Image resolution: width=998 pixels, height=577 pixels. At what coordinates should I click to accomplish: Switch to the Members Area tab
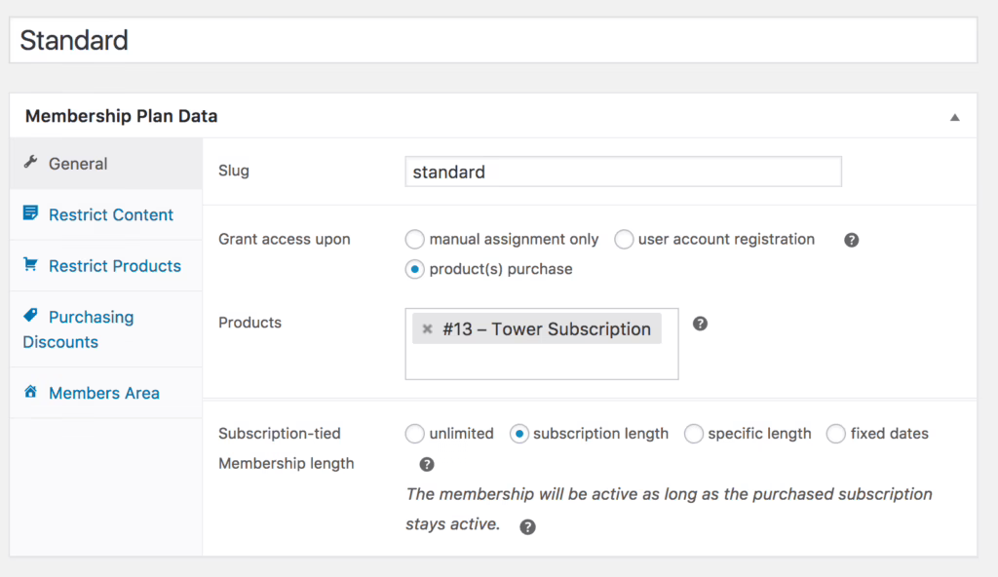click(x=103, y=393)
